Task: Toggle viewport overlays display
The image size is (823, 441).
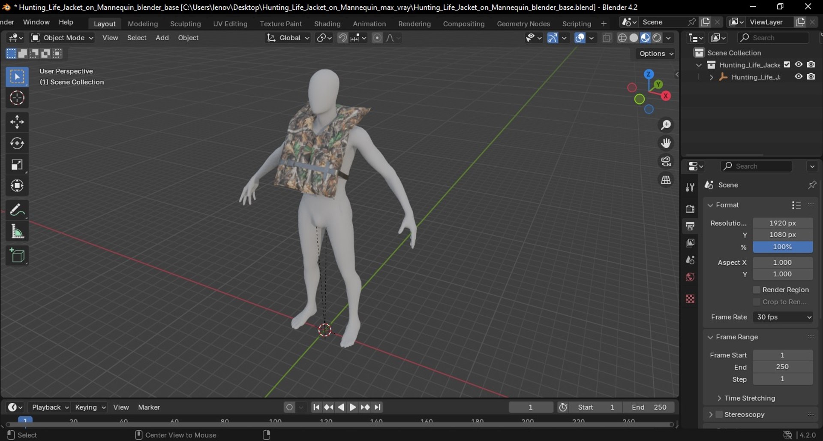Action: [x=580, y=38]
